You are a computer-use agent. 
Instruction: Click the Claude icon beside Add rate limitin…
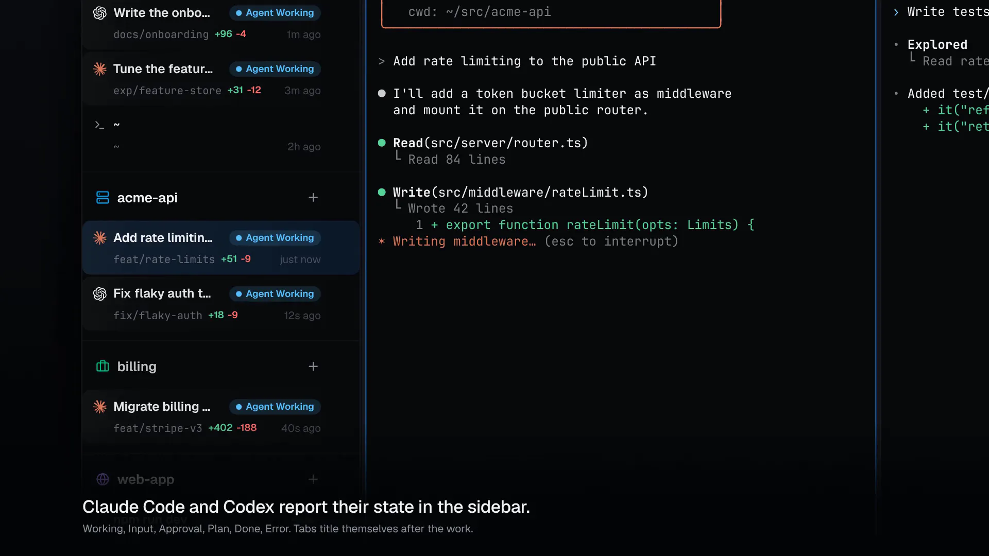(99, 238)
